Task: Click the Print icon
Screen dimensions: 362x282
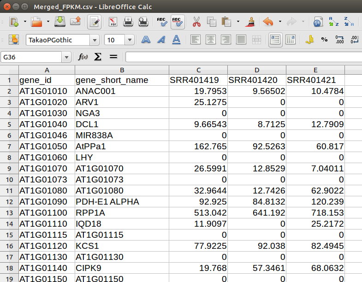Action: point(128,22)
